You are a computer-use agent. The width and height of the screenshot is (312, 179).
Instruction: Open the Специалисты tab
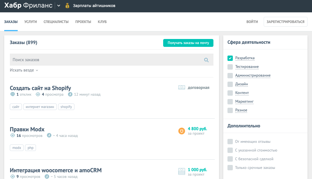pos(56,22)
